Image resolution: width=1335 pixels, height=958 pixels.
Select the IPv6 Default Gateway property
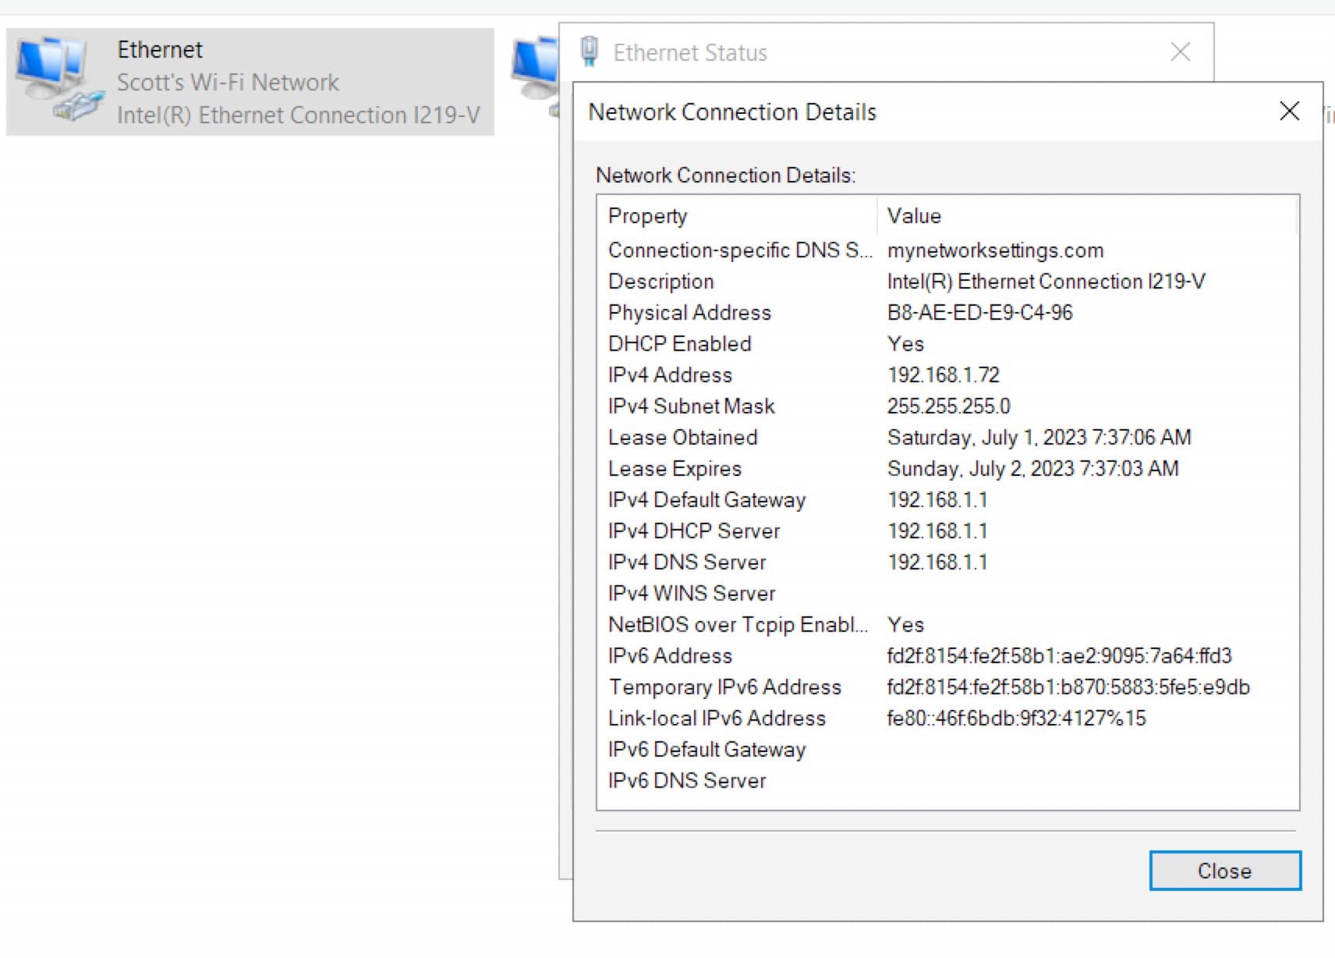706,750
